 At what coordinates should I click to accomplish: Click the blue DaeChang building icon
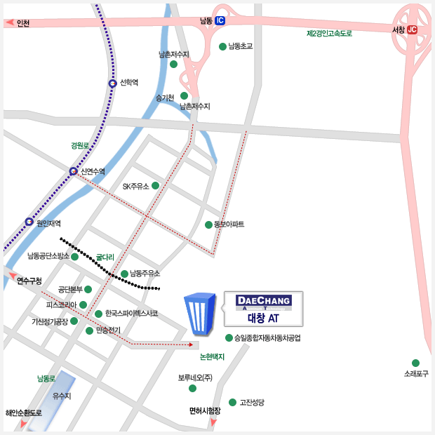point(201,314)
